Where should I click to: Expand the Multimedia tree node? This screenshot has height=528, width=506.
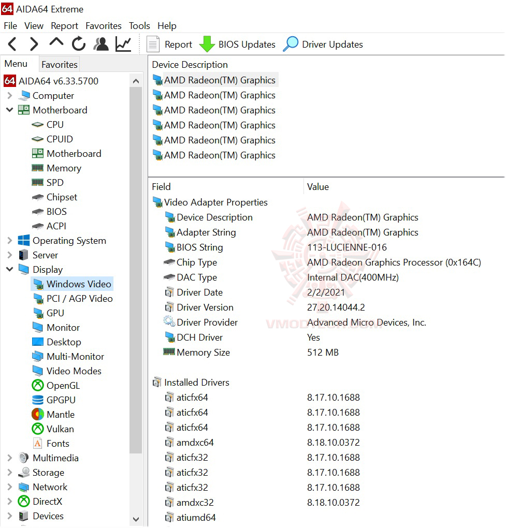pyautogui.click(x=10, y=458)
